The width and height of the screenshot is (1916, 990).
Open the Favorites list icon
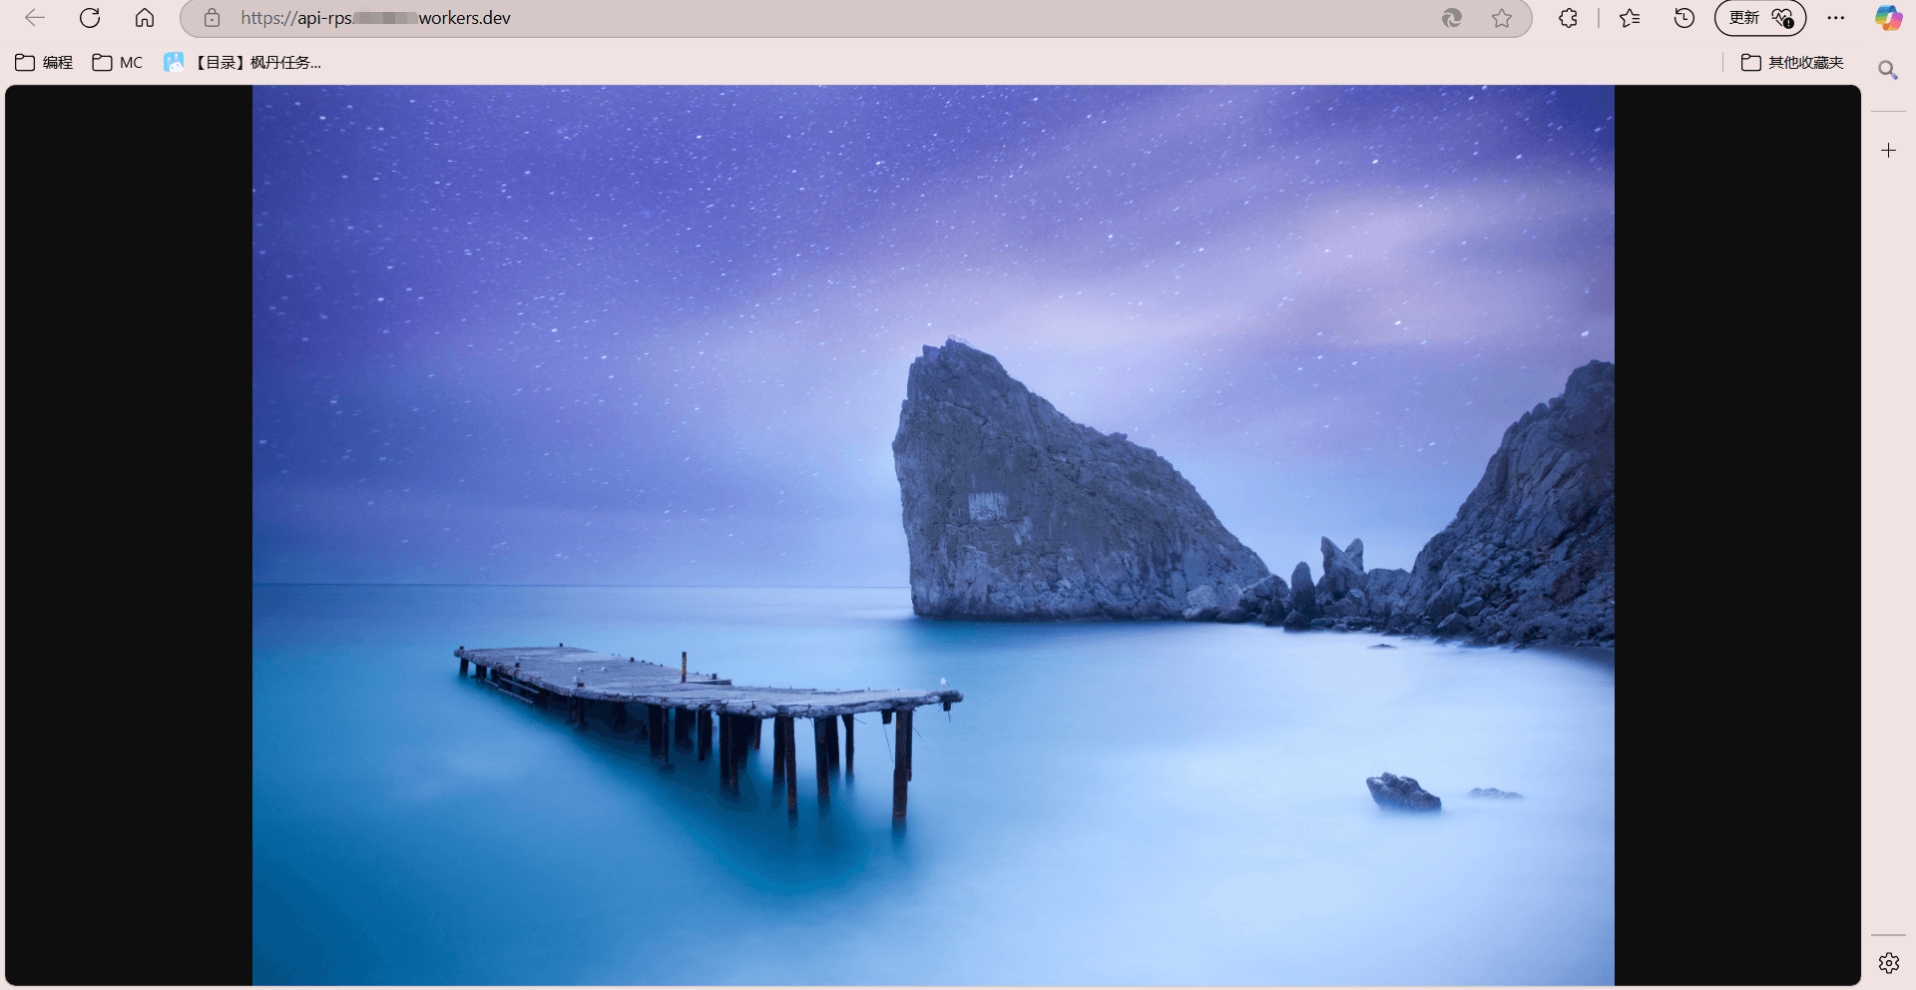[x=1630, y=18]
